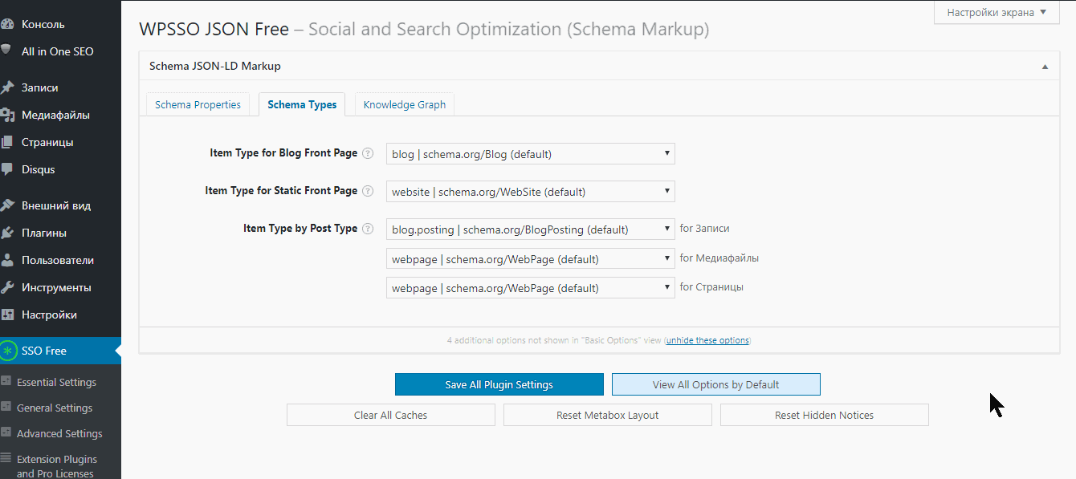Click the help icon beside Item Type for Blog Front Page

click(x=368, y=153)
